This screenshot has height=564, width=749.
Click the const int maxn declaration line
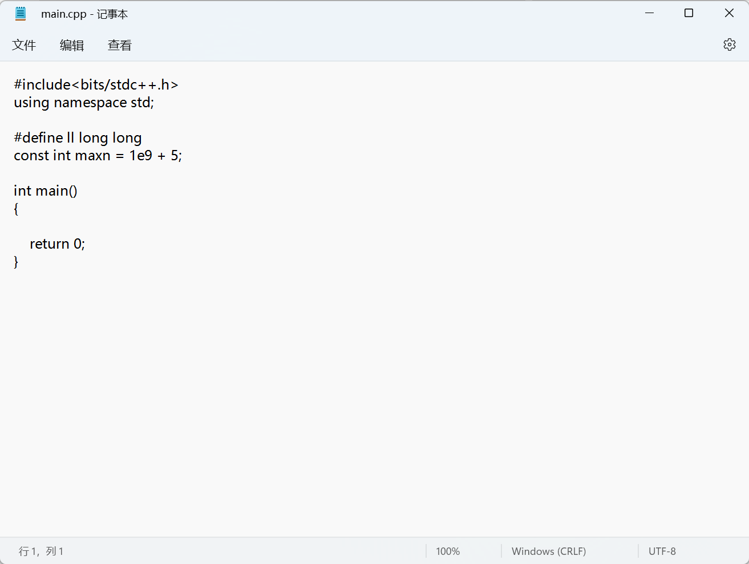tap(98, 155)
